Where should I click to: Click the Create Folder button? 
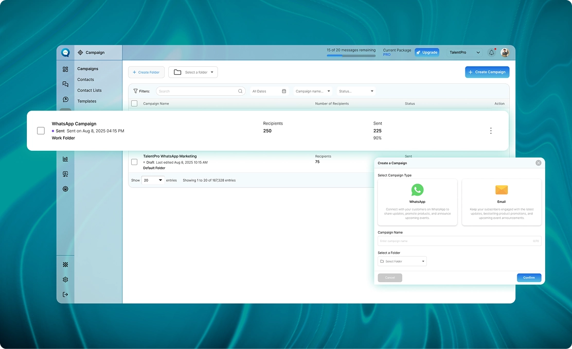click(146, 72)
